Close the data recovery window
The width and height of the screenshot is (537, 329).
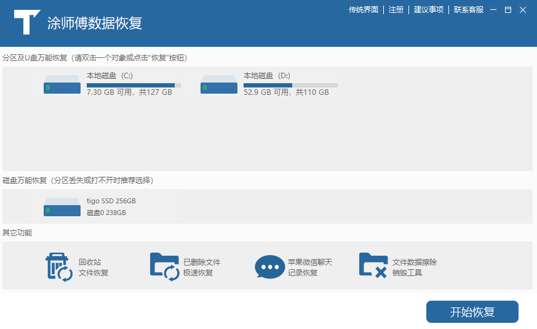[x=523, y=10]
